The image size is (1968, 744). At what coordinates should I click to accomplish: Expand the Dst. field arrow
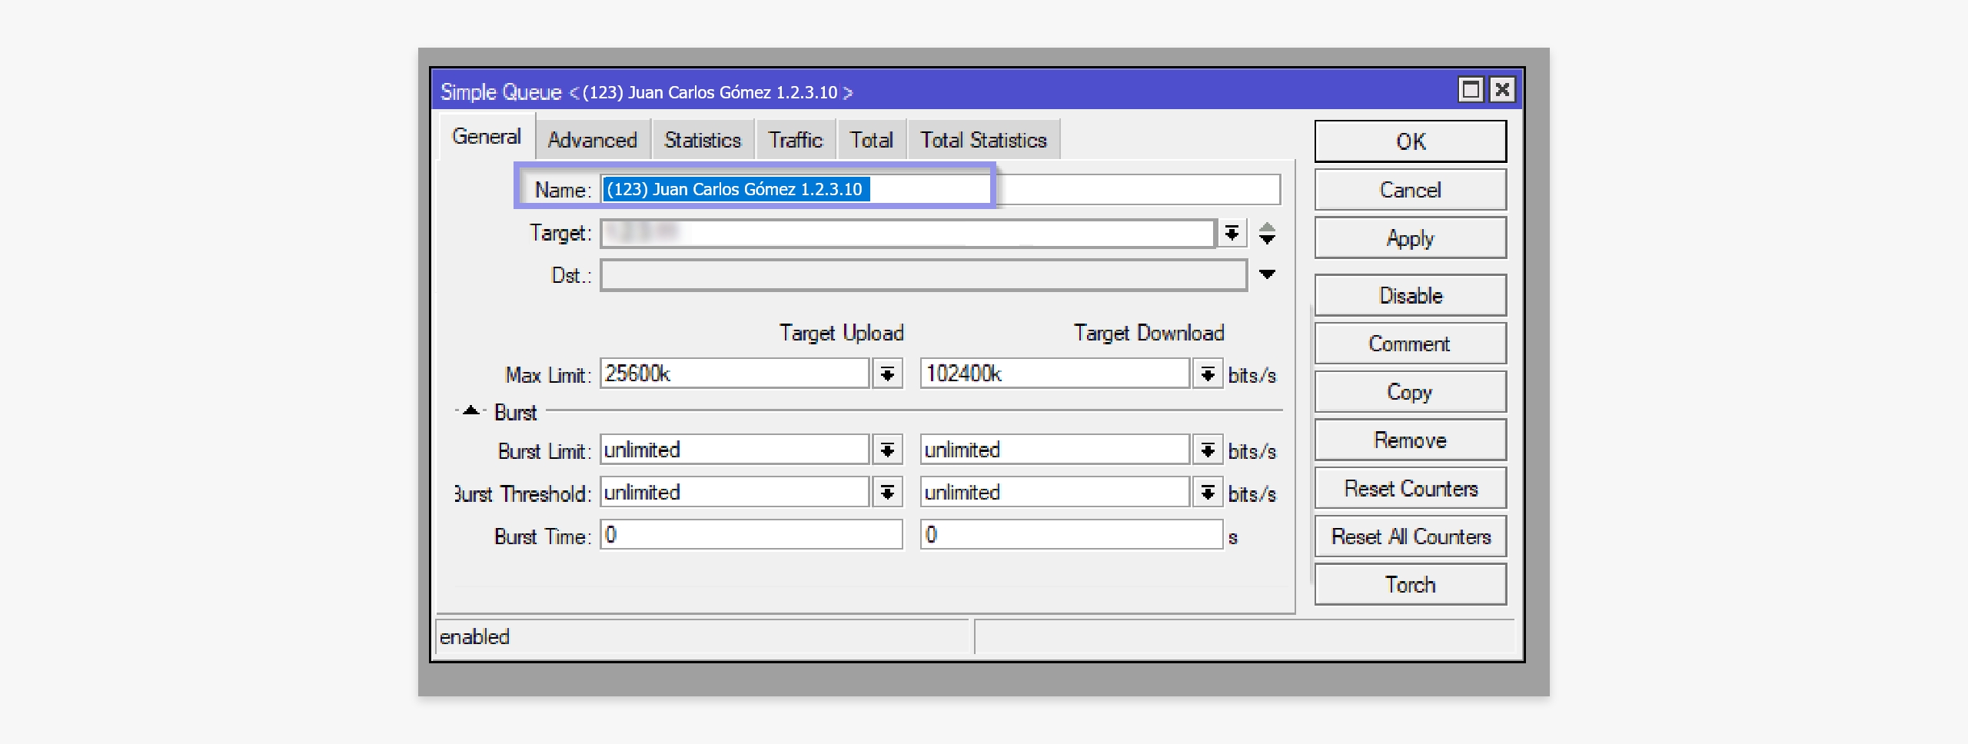click(x=1267, y=274)
